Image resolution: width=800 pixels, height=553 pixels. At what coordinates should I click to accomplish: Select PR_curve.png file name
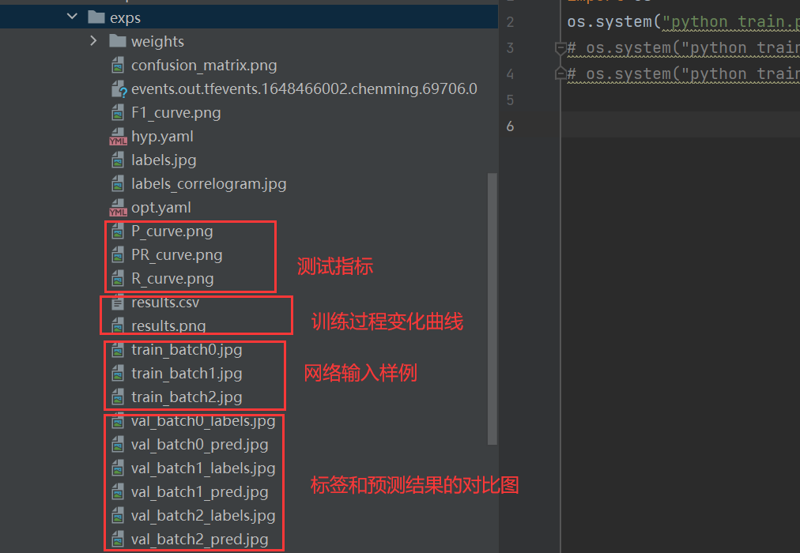pyautogui.click(x=176, y=255)
